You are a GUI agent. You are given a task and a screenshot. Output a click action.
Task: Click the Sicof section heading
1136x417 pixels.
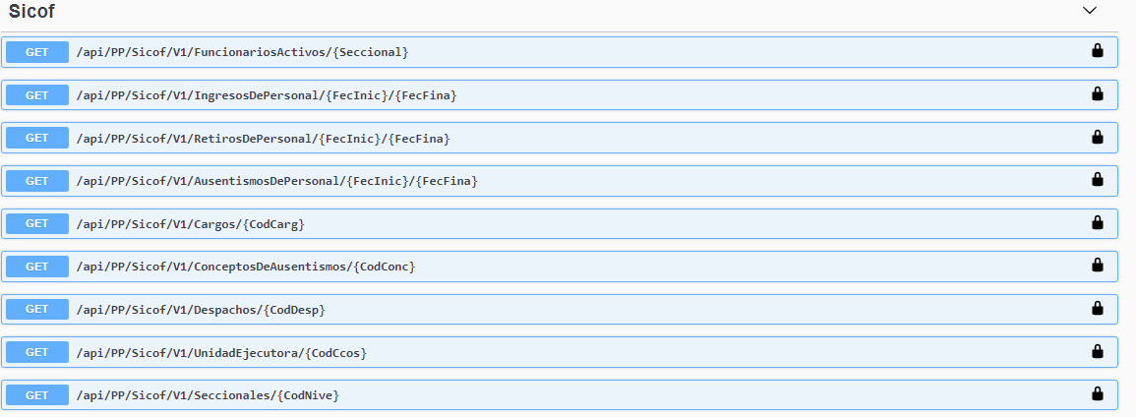31,12
